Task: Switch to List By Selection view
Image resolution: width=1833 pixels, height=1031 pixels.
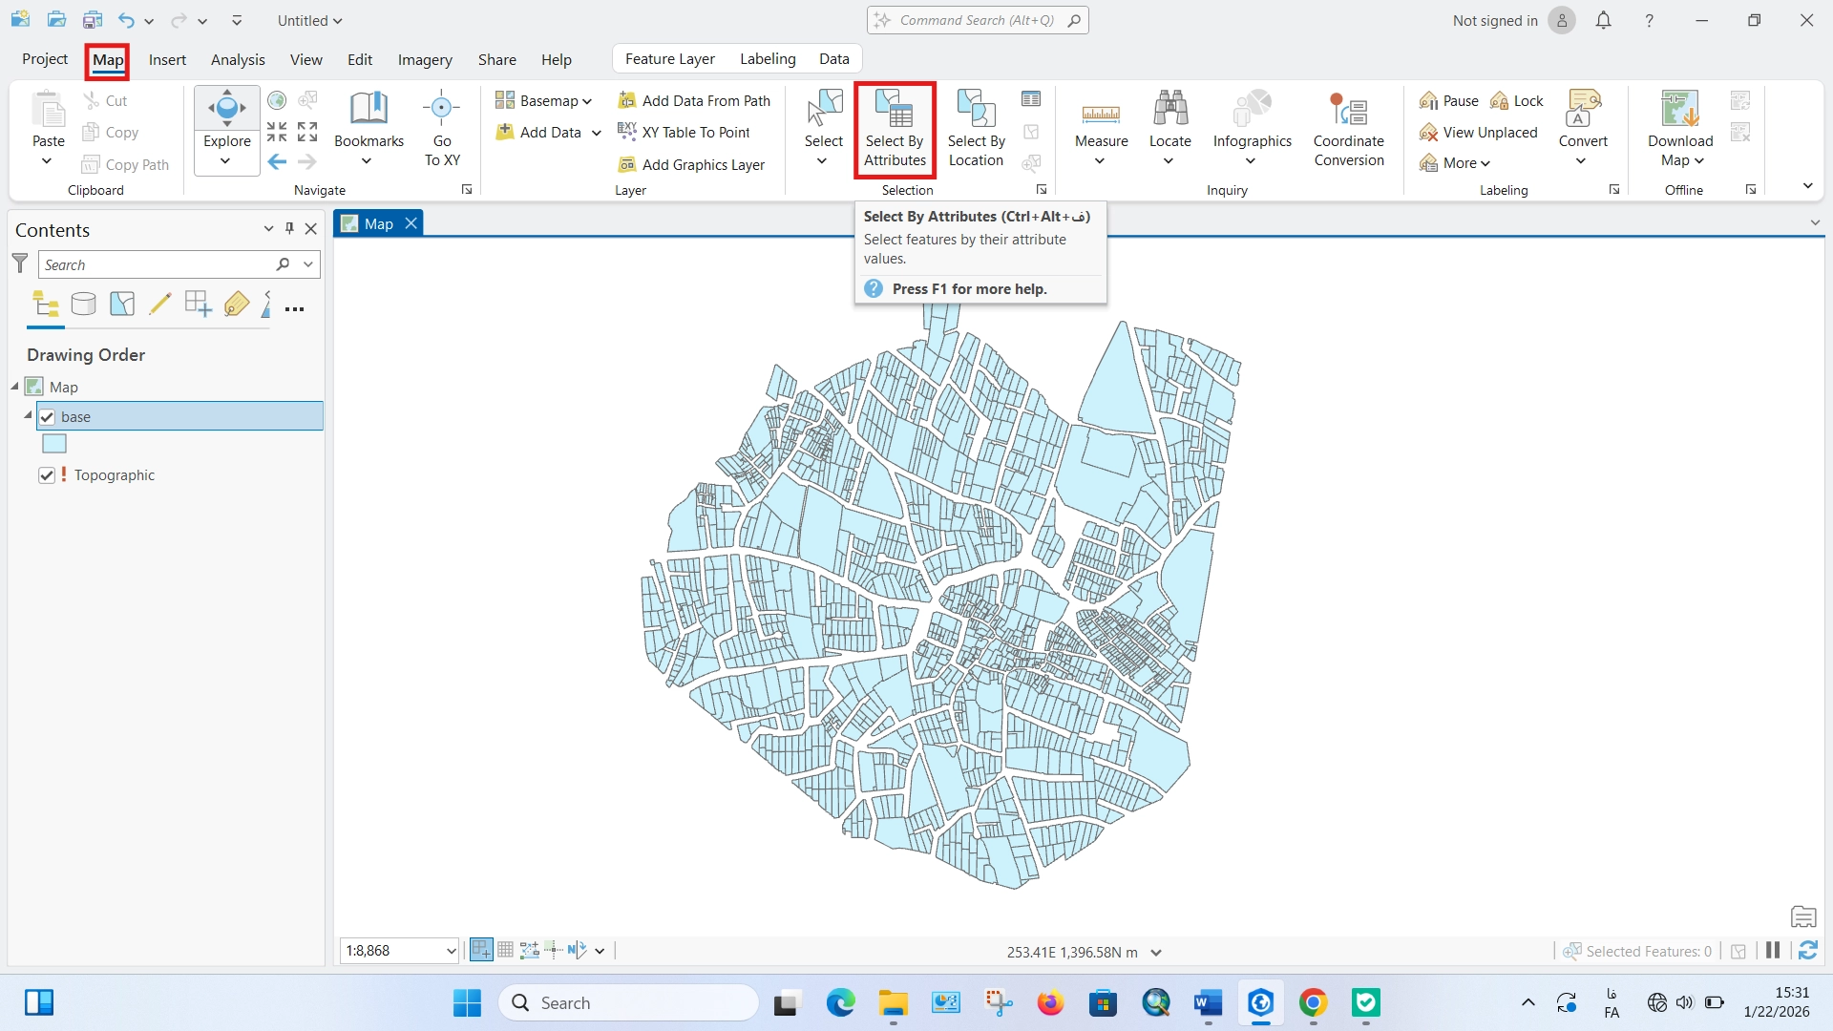Action: 122,304
